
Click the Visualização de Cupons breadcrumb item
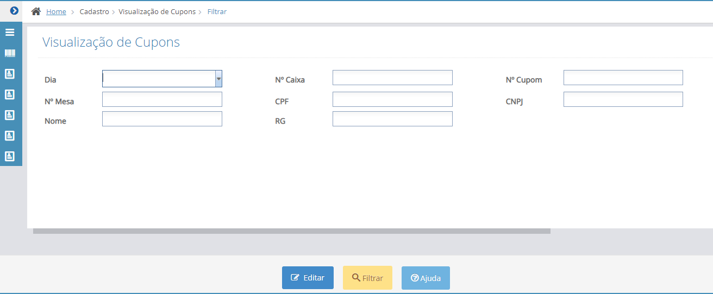click(157, 11)
